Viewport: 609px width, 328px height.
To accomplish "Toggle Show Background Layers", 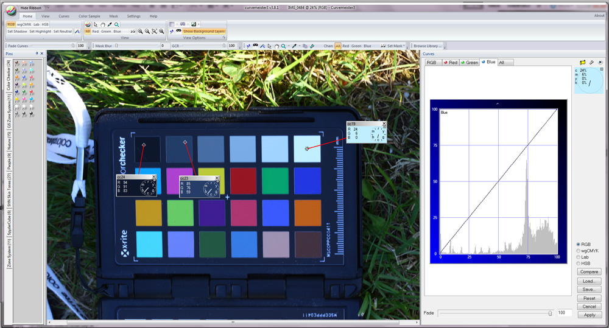I will pos(204,32).
